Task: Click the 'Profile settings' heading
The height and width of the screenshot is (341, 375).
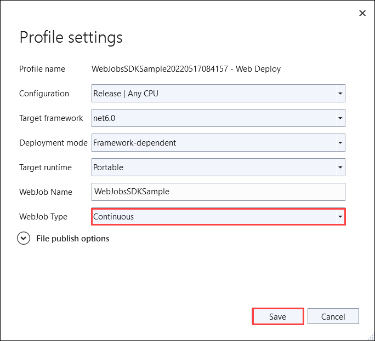Action: point(71,38)
